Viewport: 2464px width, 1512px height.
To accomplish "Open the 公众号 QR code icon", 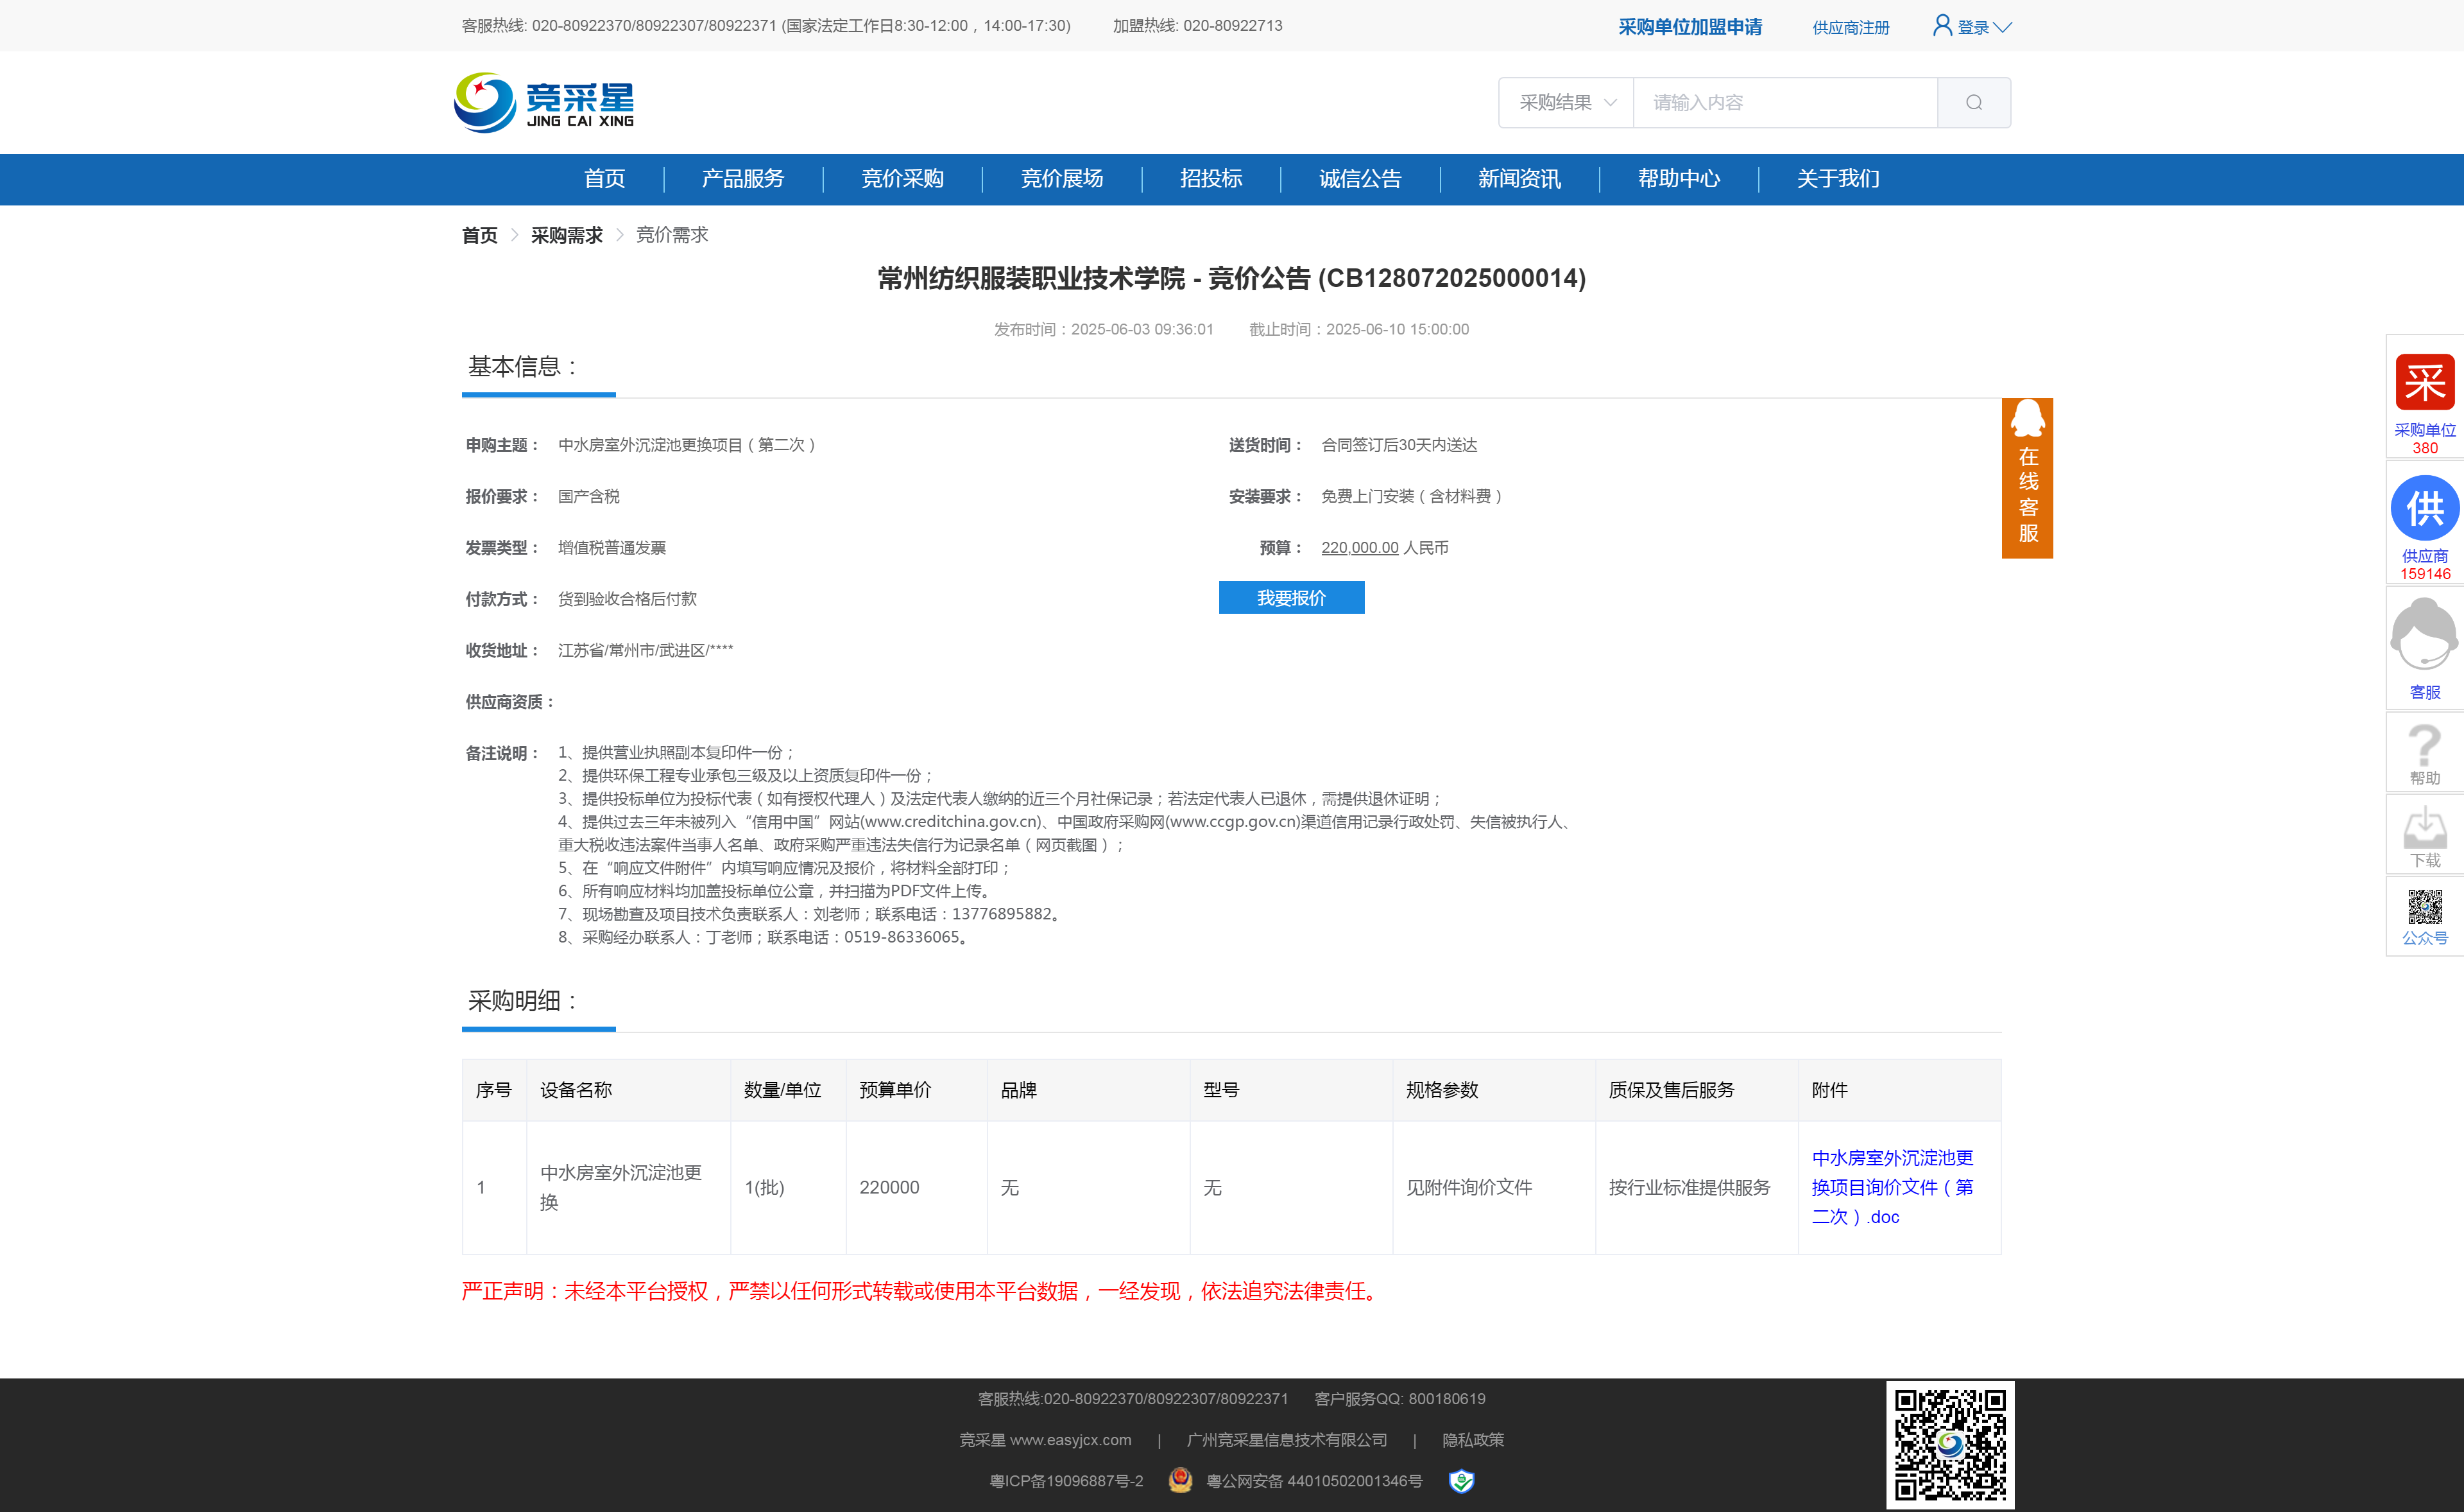I will [x=2424, y=908].
